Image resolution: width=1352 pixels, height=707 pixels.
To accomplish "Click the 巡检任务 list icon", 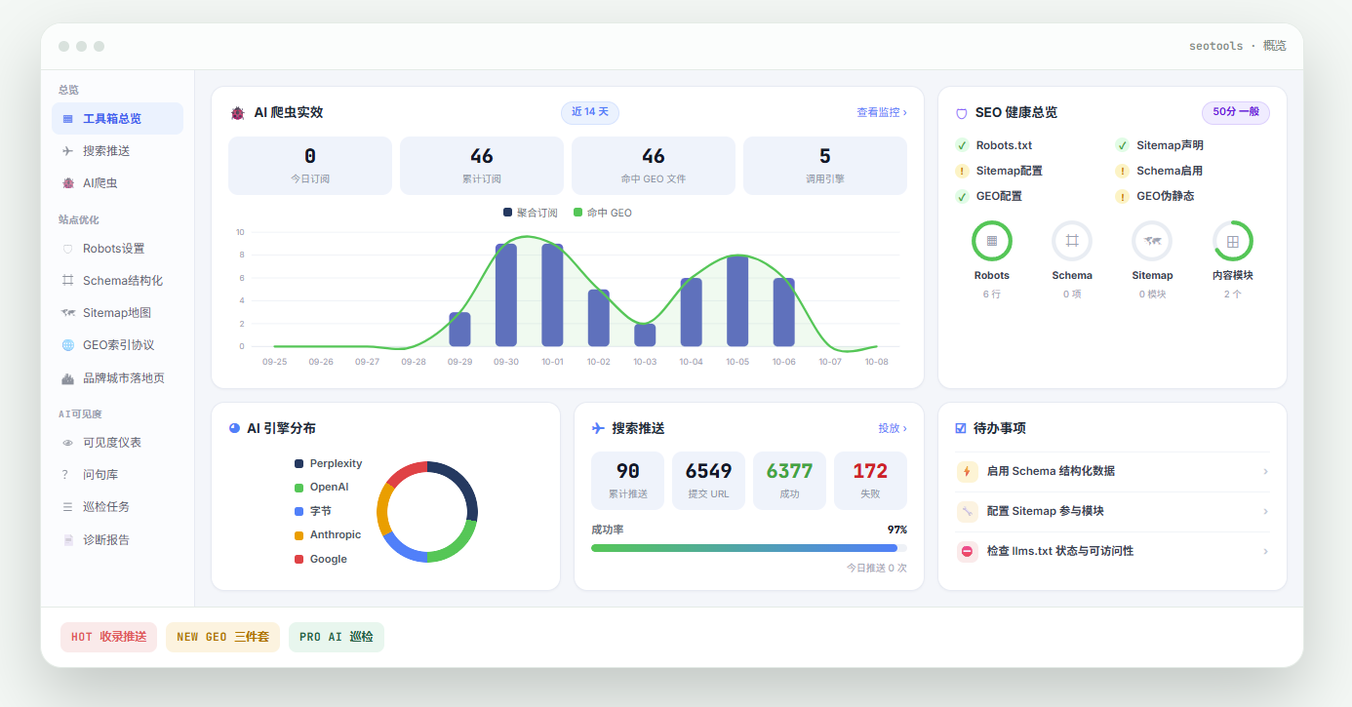I will pyautogui.click(x=68, y=507).
